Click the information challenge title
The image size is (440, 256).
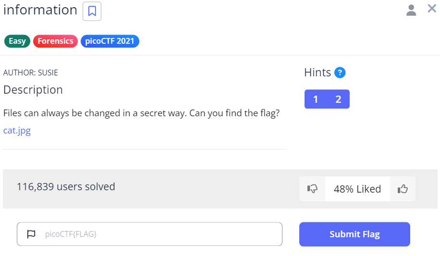click(x=40, y=10)
